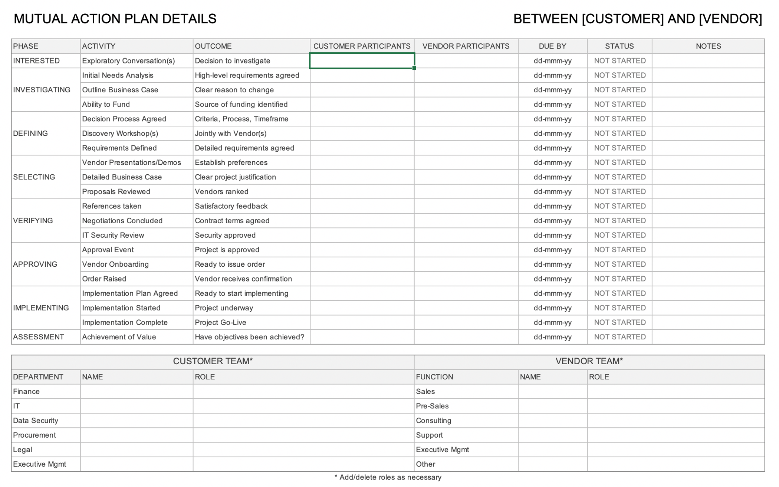Click the Role cell for Data Security

[x=303, y=421]
